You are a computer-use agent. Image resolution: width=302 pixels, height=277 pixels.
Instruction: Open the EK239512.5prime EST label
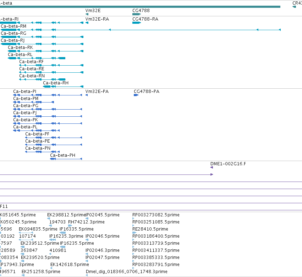click(40, 243)
